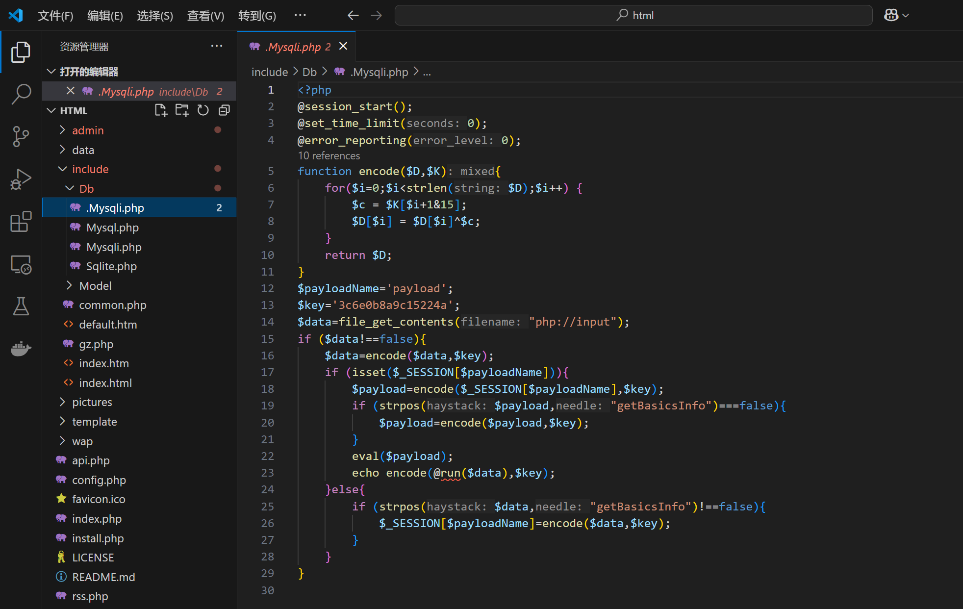Click line number 14 in gutter

[268, 322]
